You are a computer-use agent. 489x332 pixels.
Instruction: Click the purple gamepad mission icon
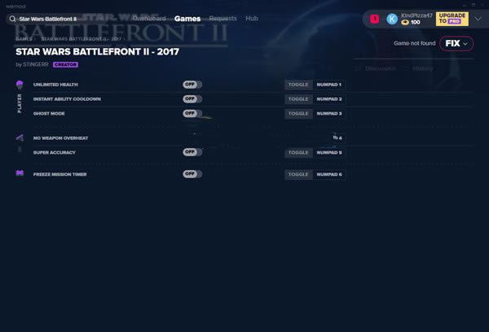[x=20, y=174]
